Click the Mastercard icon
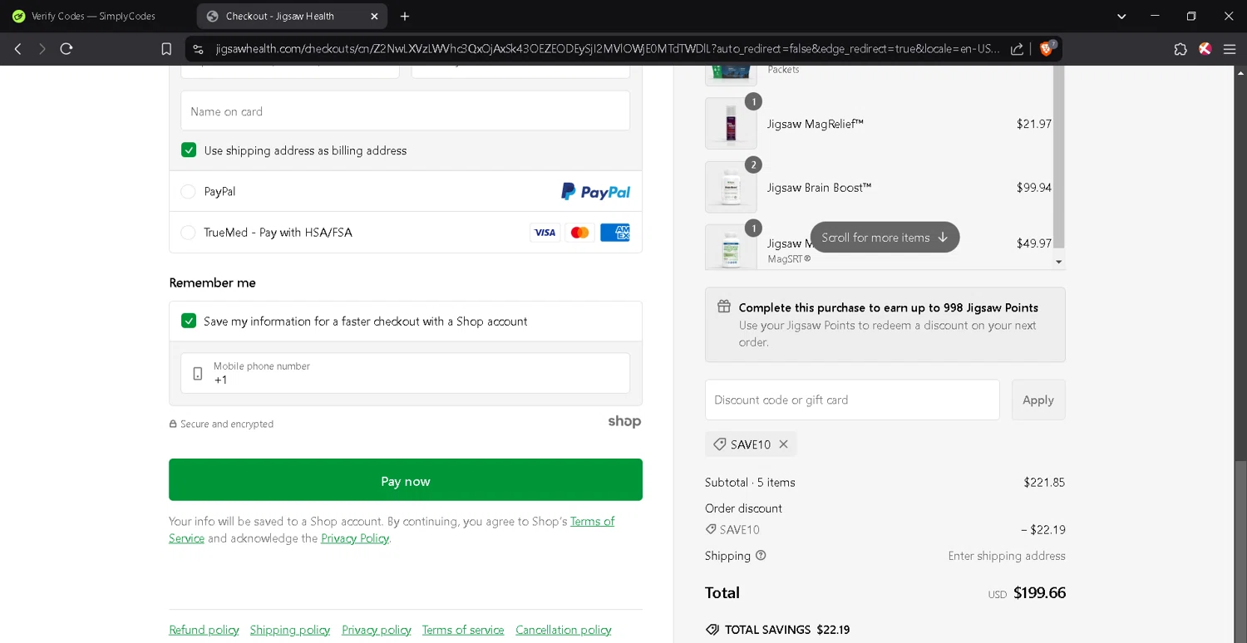The image size is (1247, 643). [x=579, y=233]
